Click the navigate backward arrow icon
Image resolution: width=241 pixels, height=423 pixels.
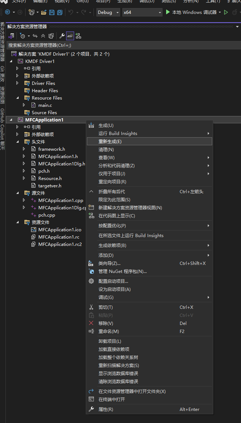7,12
